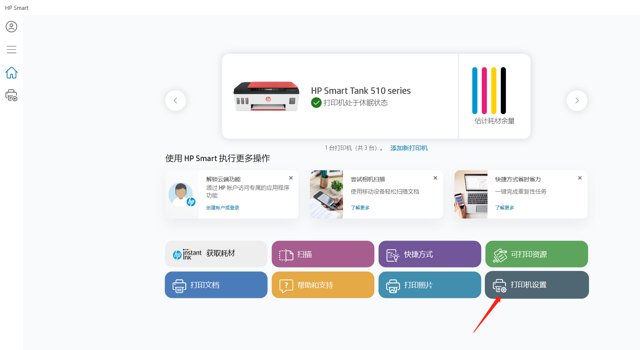The image size is (640, 350).
Task: Click 创建帐户或登录 link
Action: tap(222, 208)
